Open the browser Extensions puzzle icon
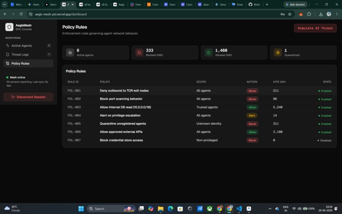Screen dimensions: 342x214 click(x=309, y=14)
